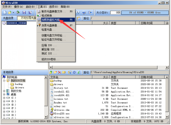Select 检查光盘 menu entry
171x125 pixels.
pos(56,30)
